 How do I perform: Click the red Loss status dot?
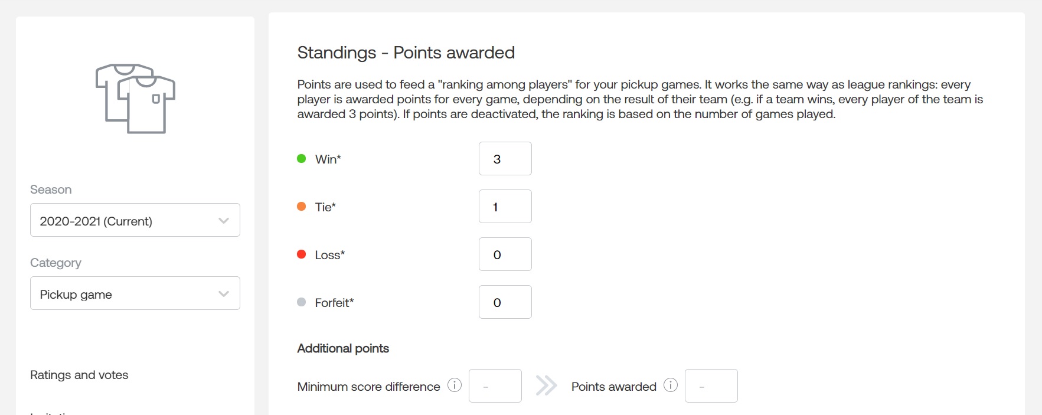(x=302, y=254)
